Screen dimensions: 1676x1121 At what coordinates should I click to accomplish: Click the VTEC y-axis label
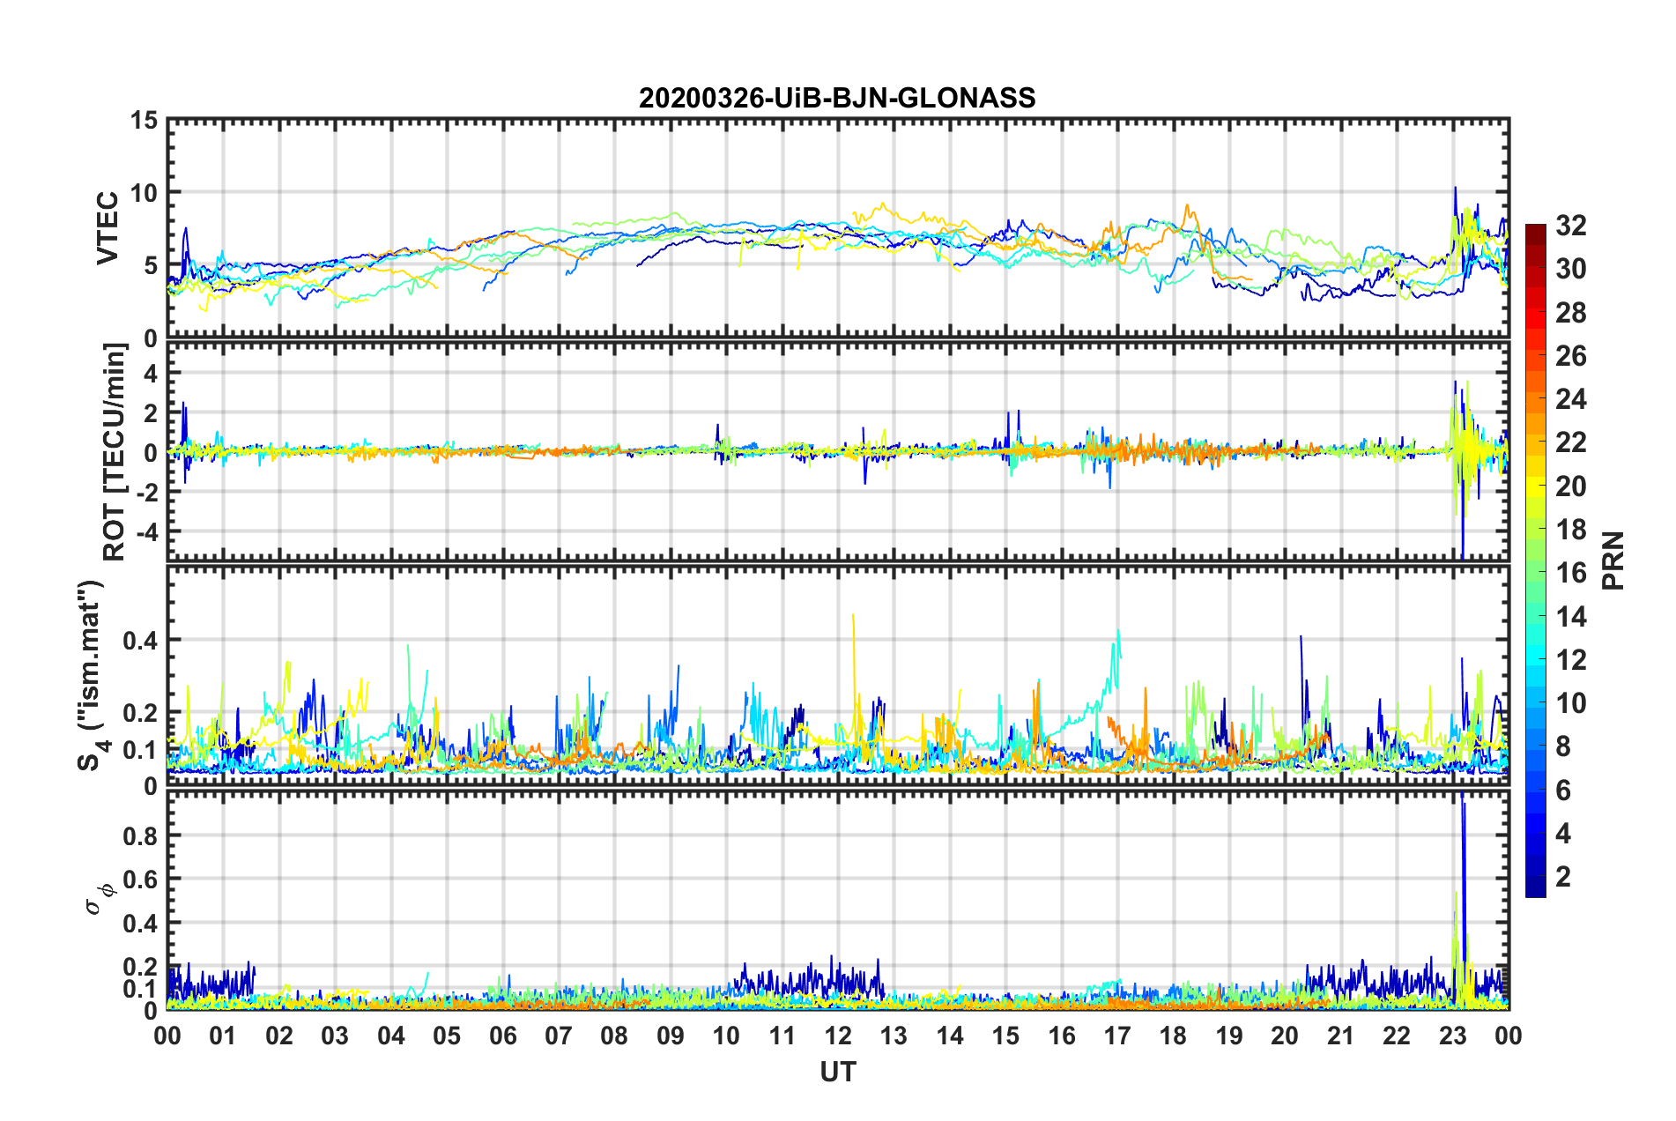pyautogui.click(x=108, y=227)
